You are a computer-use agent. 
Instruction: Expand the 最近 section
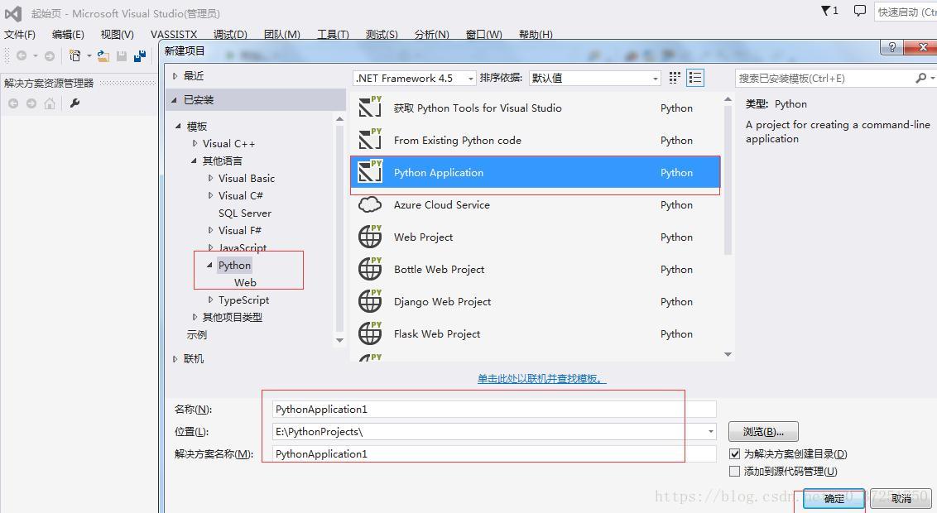coord(175,76)
